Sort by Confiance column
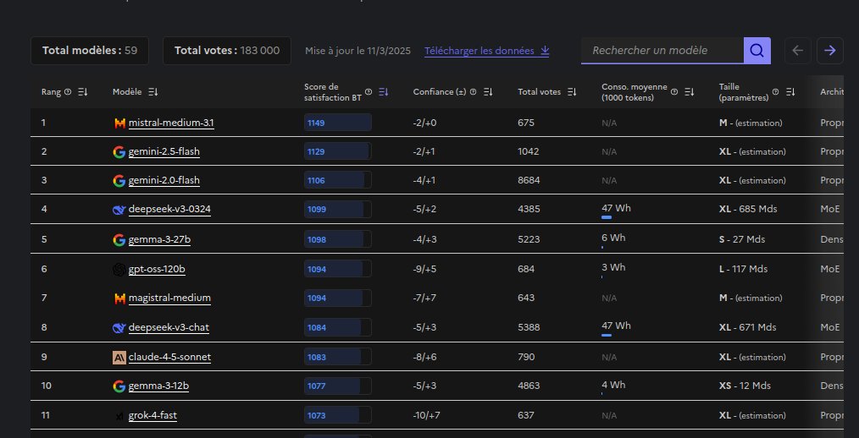This screenshot has width=859, height=438. (488, 92)
